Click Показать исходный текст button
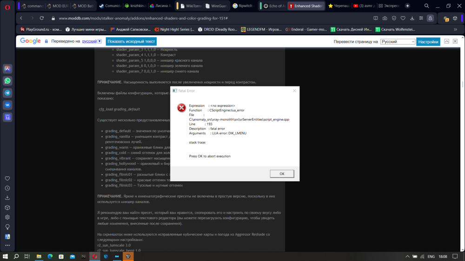 coord(131,41)
